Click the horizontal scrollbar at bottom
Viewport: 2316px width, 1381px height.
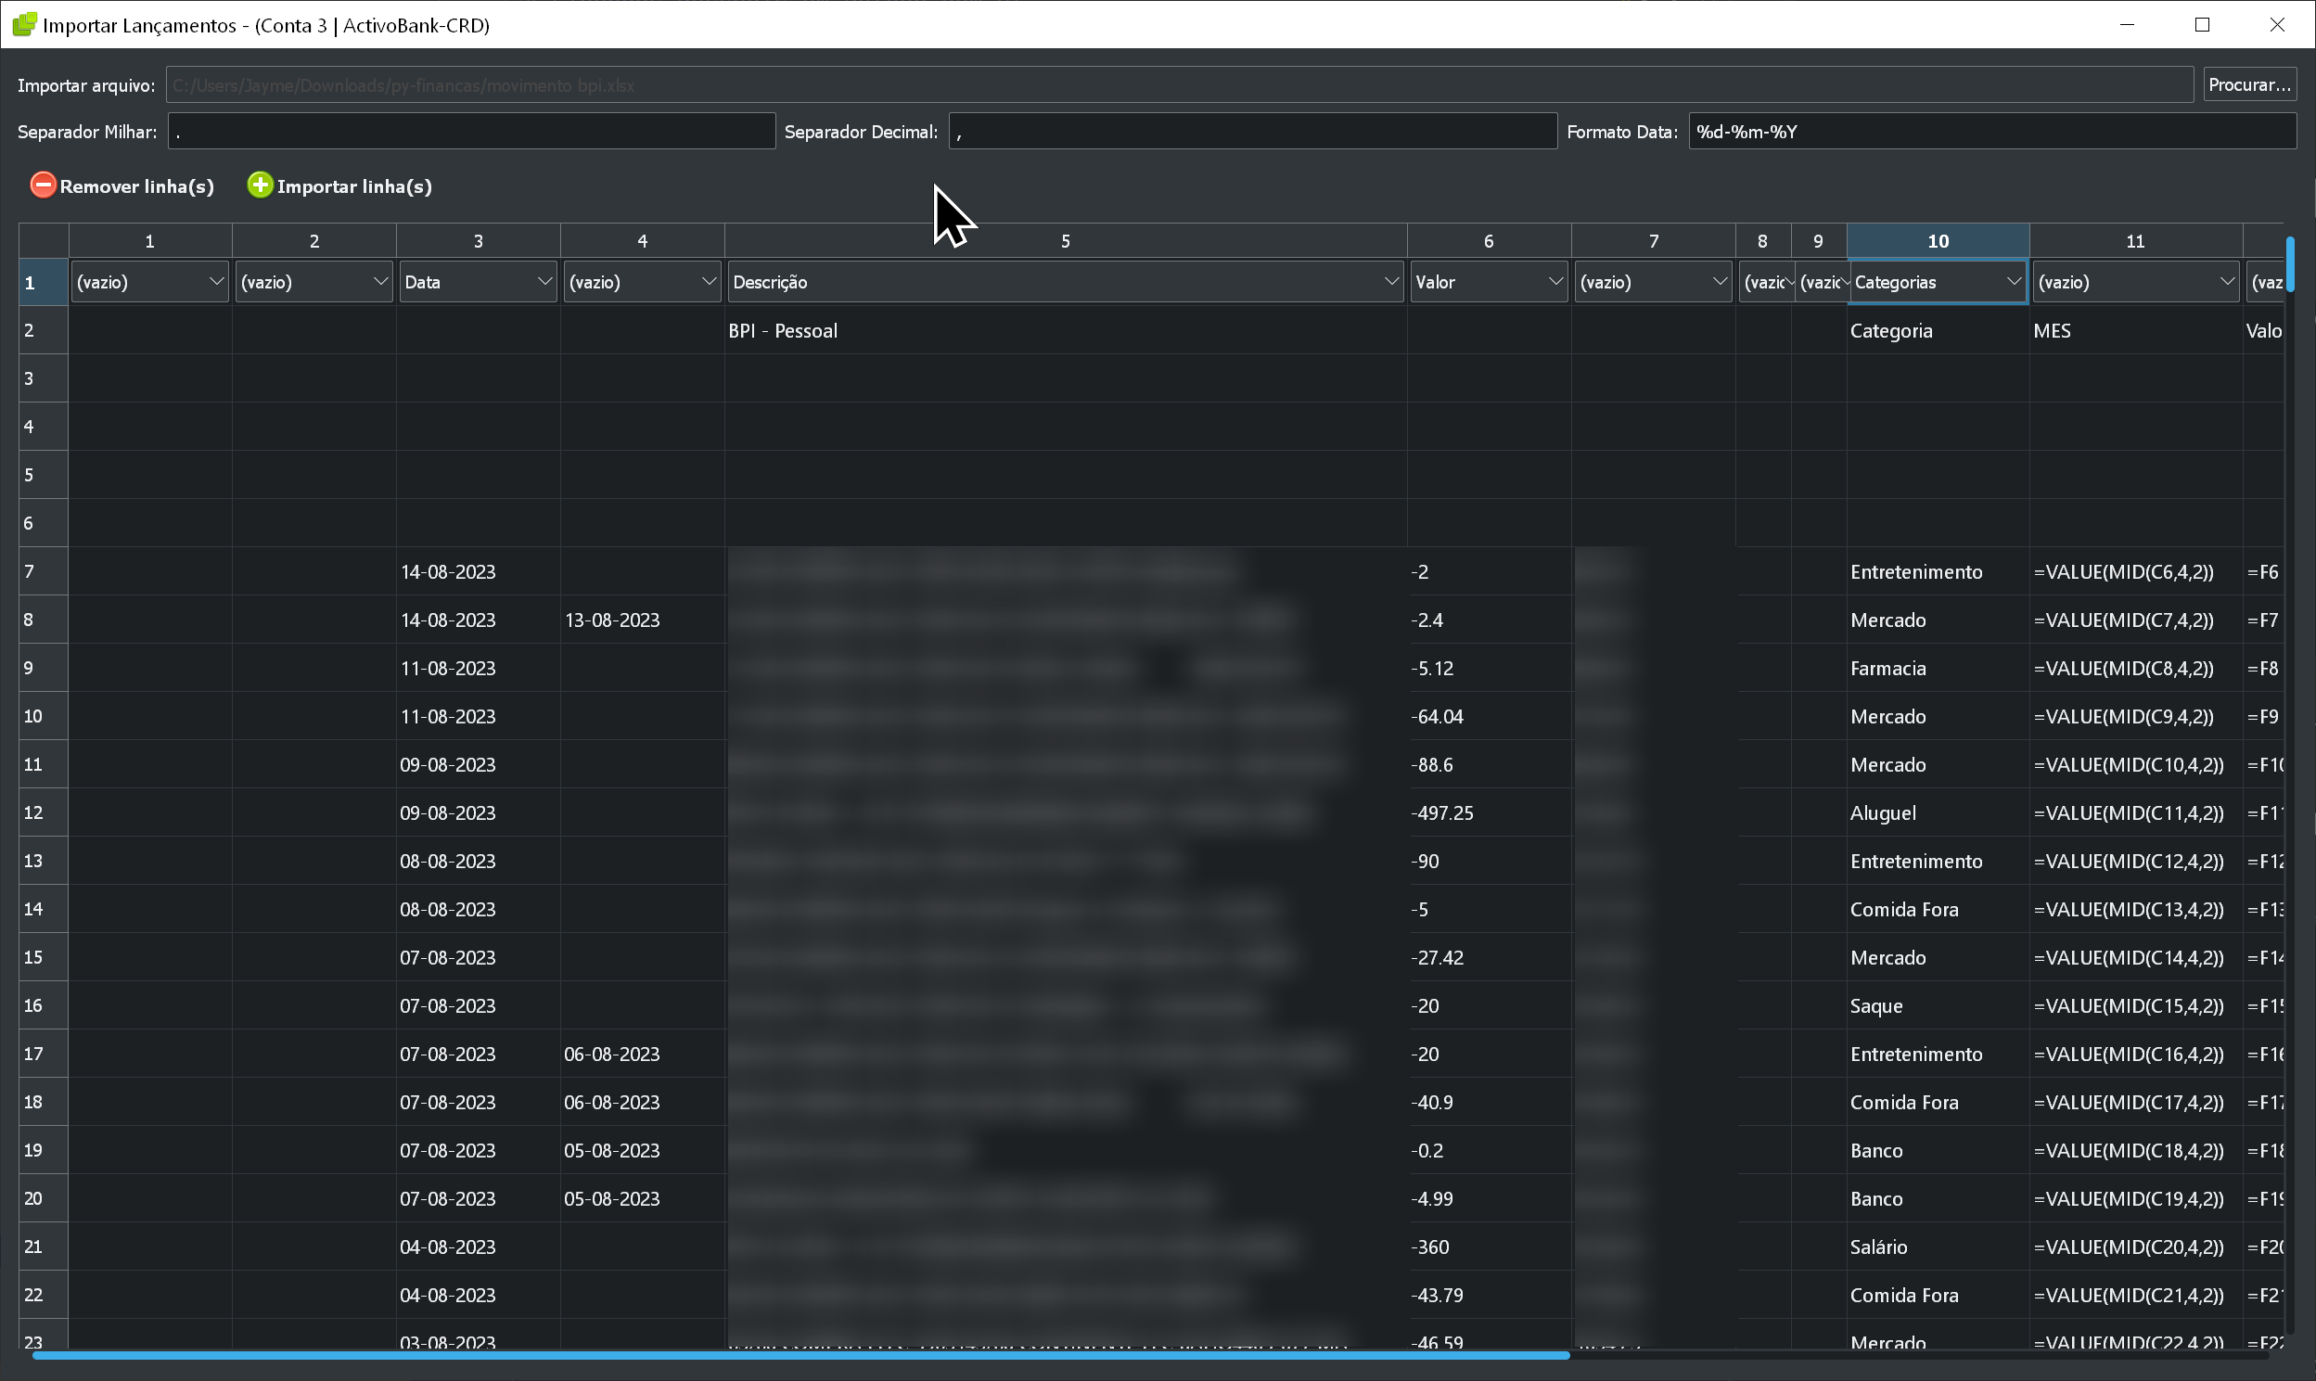click(800, 1355)
